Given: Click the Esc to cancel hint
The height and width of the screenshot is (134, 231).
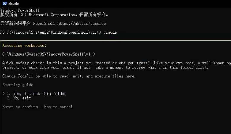Looking at the screenshot, I should click(x=58, y=107).
